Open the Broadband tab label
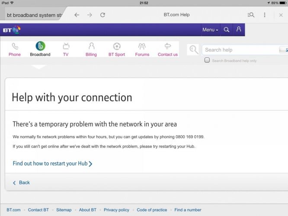The image size is (288, 216). click(x=40, y=54)
